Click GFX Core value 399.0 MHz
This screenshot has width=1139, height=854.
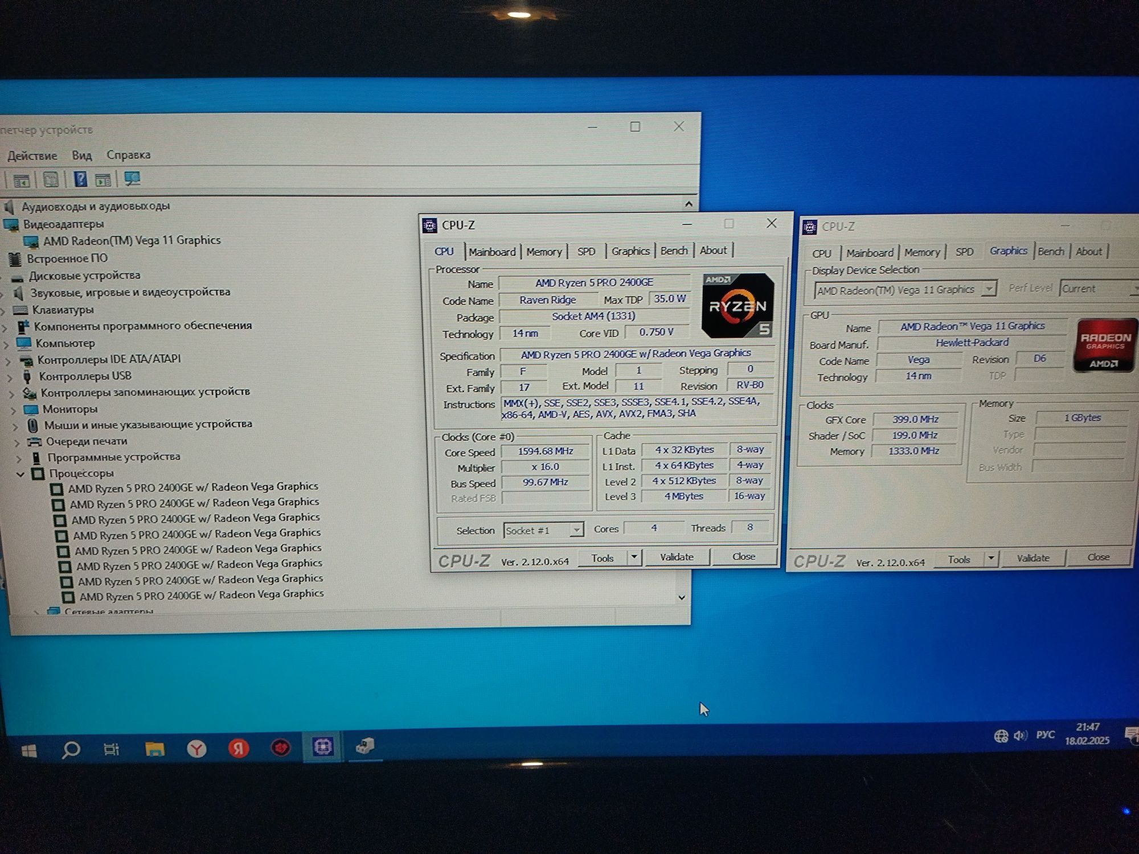(915, 420)
